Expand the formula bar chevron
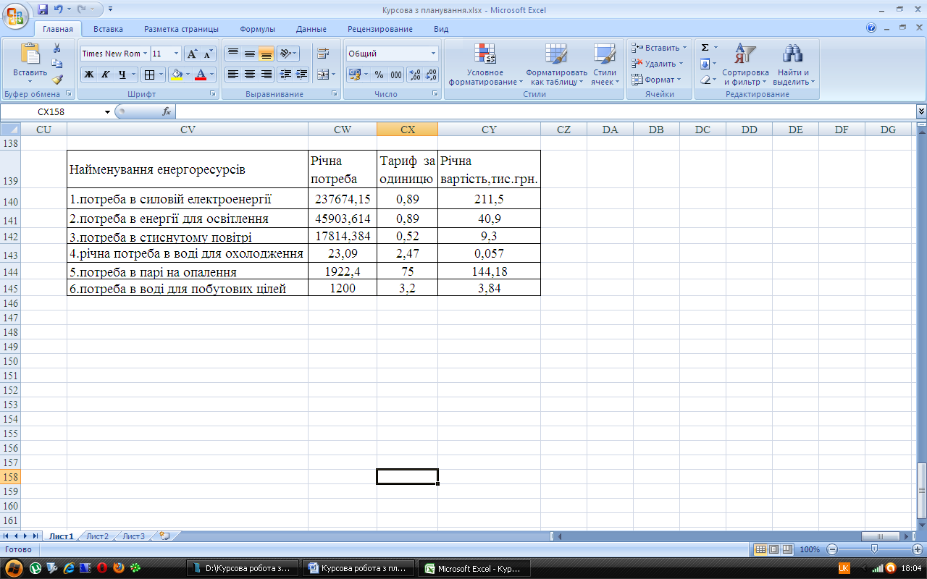Viewport: 927px width, 579px height. (x=921, y=111)
